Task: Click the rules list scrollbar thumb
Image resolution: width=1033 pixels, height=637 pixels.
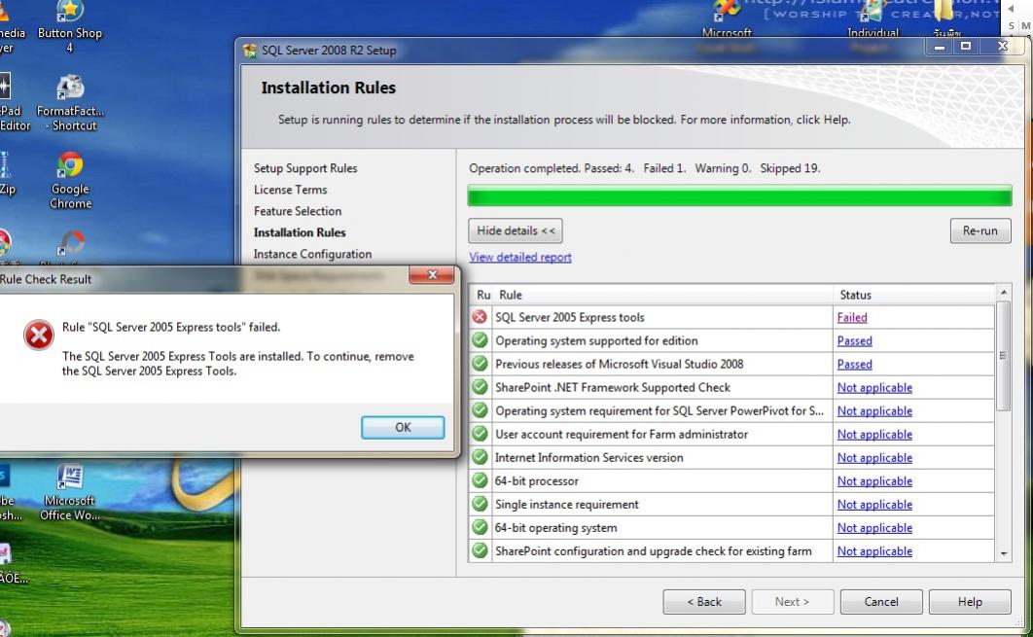Action: click(x=1003, y=356)
